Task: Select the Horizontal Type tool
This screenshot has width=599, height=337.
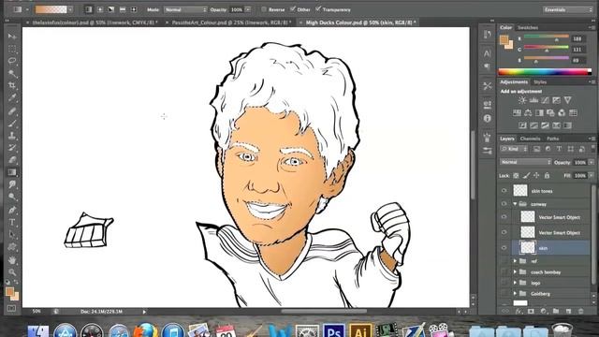Action: (12, 222)
